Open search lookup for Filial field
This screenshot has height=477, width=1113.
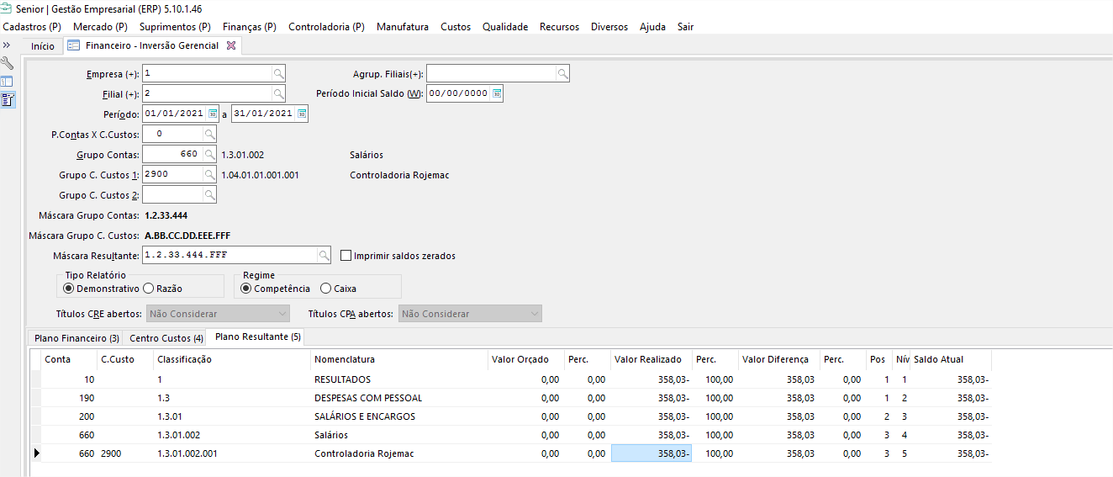pos(278,93)
